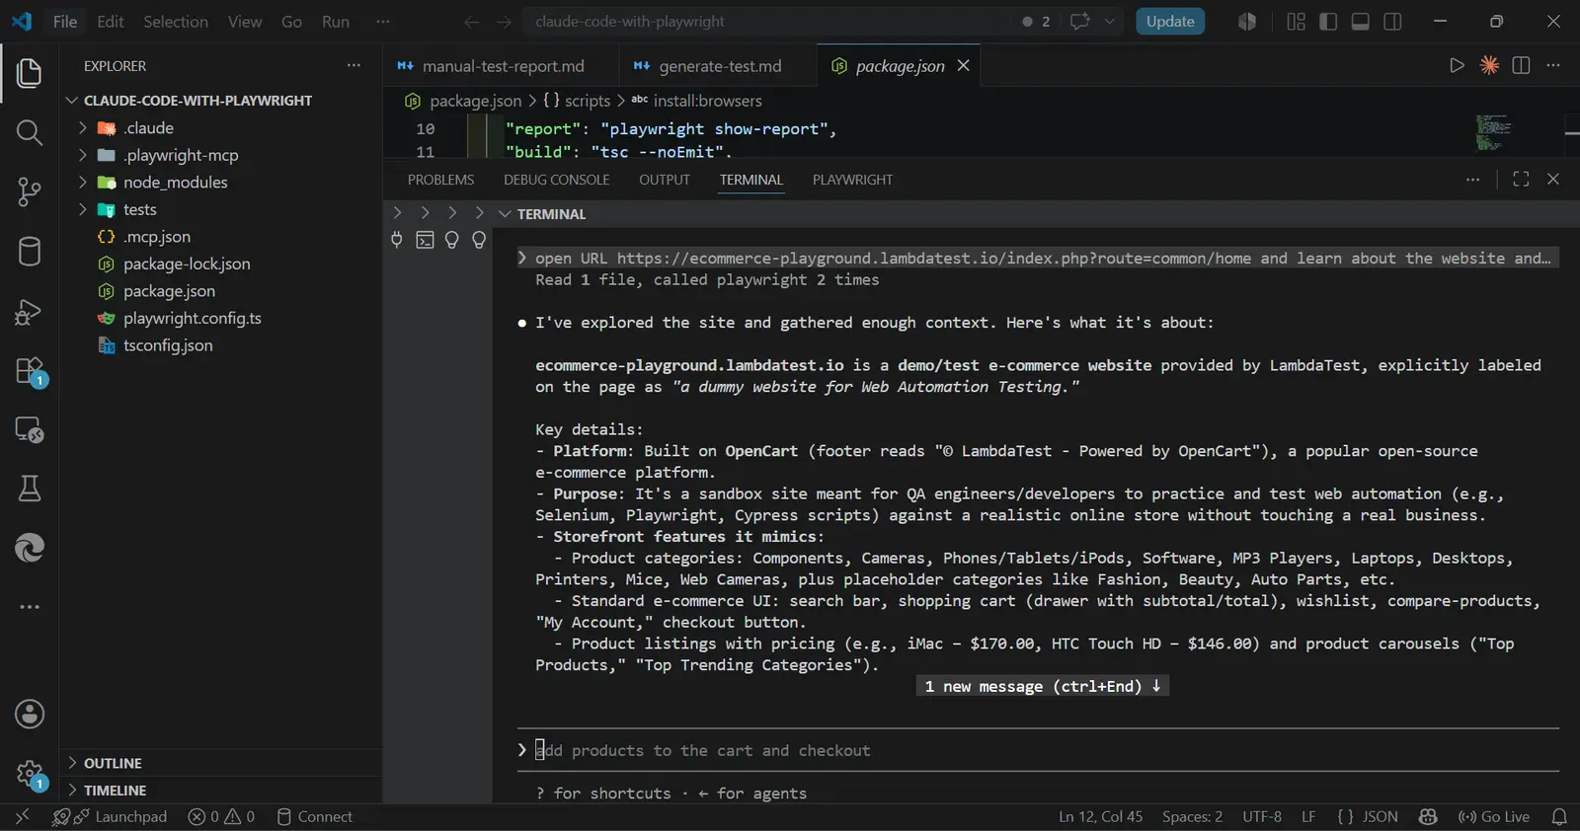
Task: Switch to the PROBLEMS panel tab
Action: (x=440, y=180)
